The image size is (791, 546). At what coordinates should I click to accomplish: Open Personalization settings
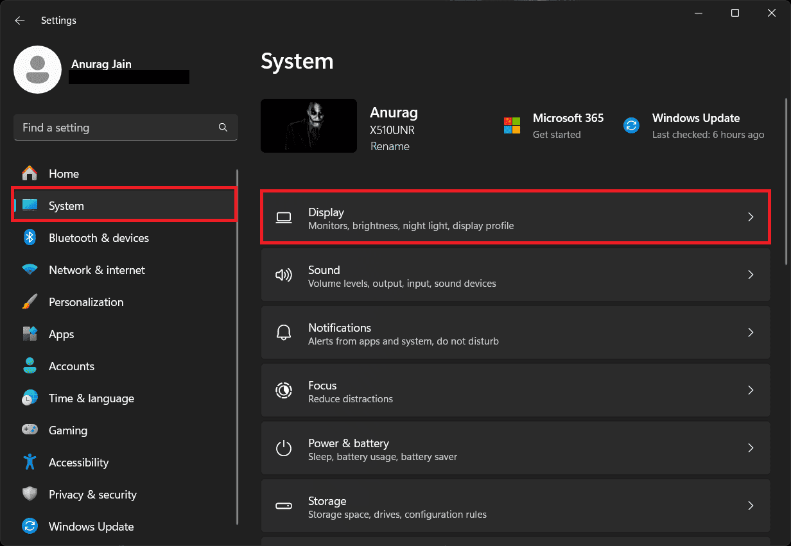click(125, 302)
